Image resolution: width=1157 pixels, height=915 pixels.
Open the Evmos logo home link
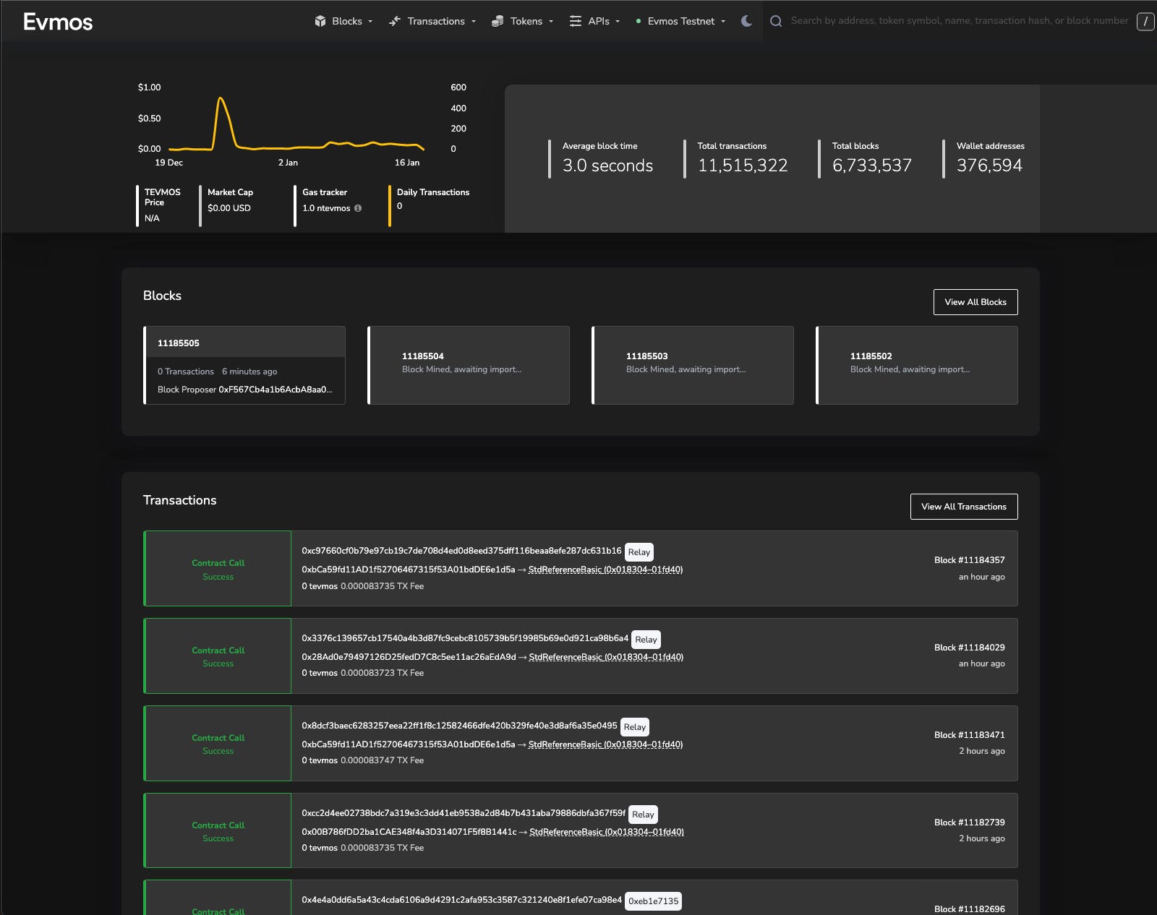[58, 22]
